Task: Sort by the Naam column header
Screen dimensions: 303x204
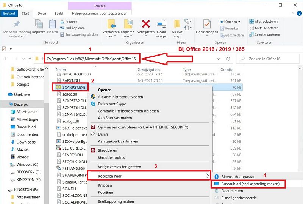Action: click(61, 70)
